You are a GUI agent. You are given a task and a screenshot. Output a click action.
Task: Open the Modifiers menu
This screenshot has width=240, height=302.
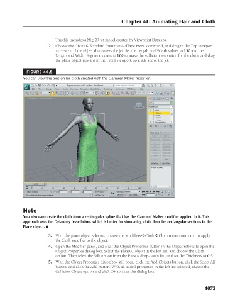point(74,89)
